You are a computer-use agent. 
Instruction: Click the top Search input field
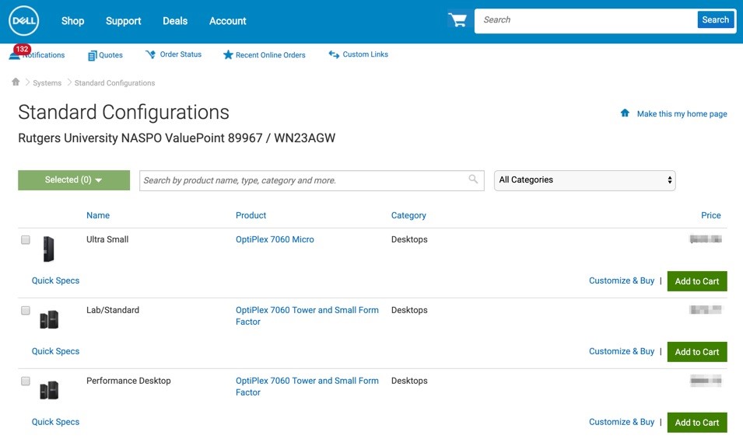586,20
